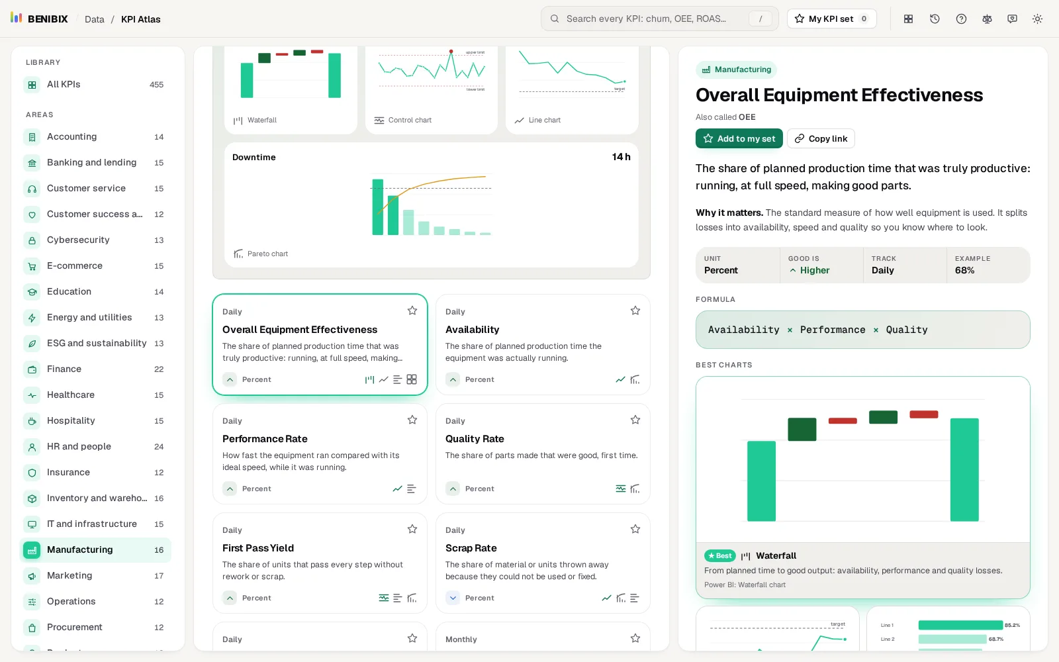Click Pareto chart icon on Scrap Rate card
The height and width of the screenshot is (662, 1059).
(621, 598)
